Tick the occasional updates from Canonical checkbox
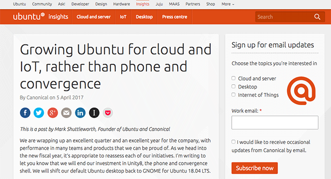This screenshot has height=179, width=331. 234,142
